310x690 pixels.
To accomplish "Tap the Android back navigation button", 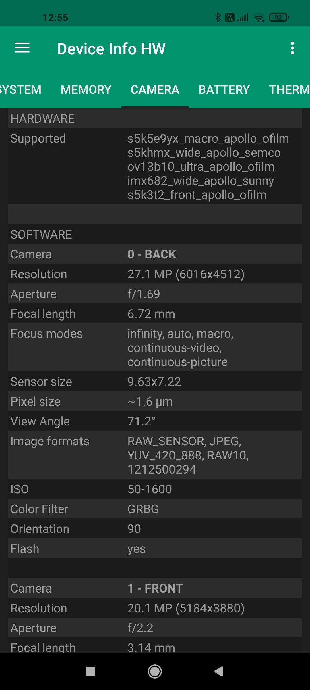I will click(218, 672).
